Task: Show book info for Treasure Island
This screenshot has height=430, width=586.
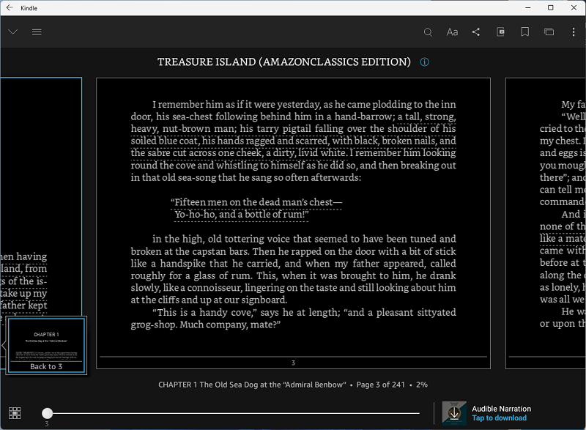Action: [425, 62]
